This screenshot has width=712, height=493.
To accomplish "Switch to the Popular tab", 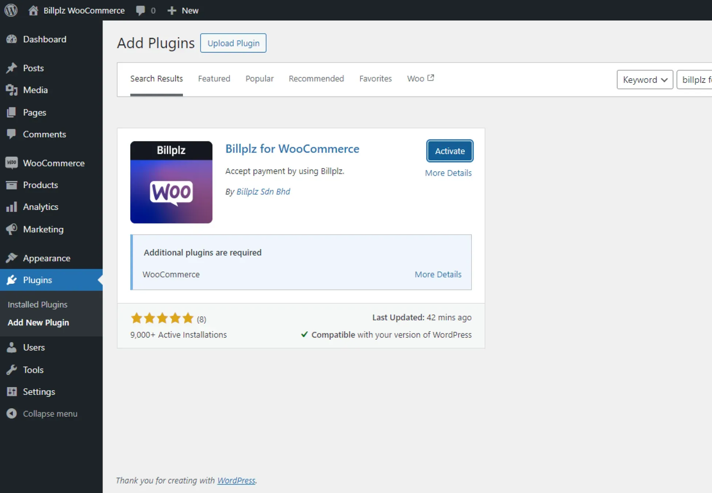I will [260, 79].
